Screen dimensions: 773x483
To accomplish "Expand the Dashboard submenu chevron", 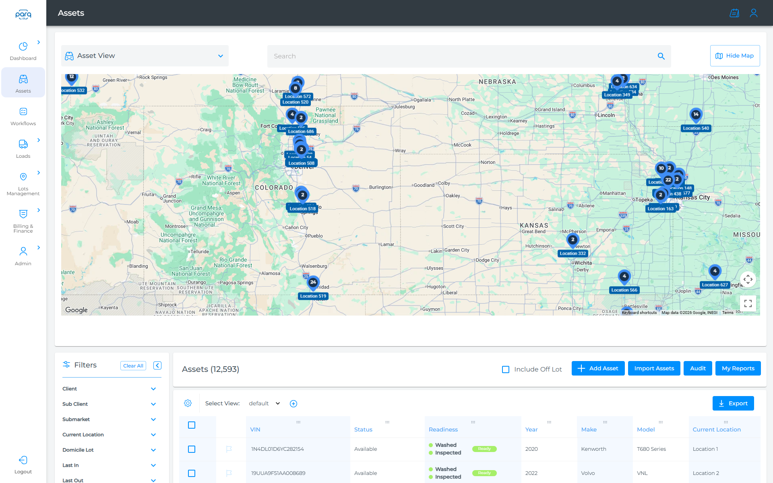I will tap(39, 42).
